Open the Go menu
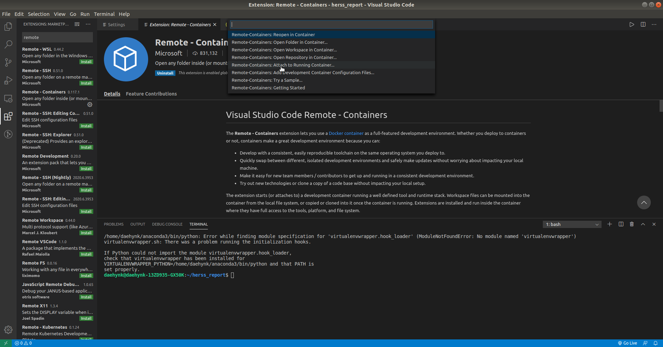The width and height of the screenshot is (663, 347). [73, 14]
